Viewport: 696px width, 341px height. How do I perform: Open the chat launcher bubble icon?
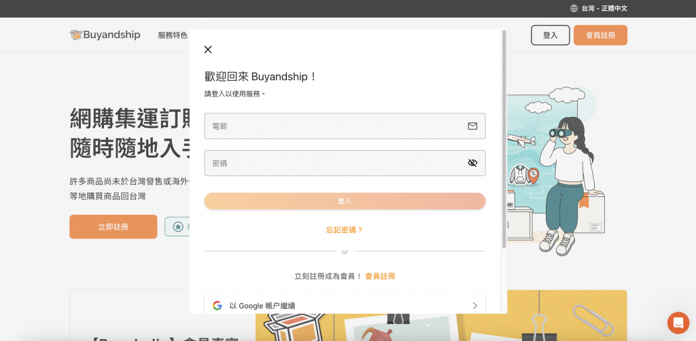678,323
